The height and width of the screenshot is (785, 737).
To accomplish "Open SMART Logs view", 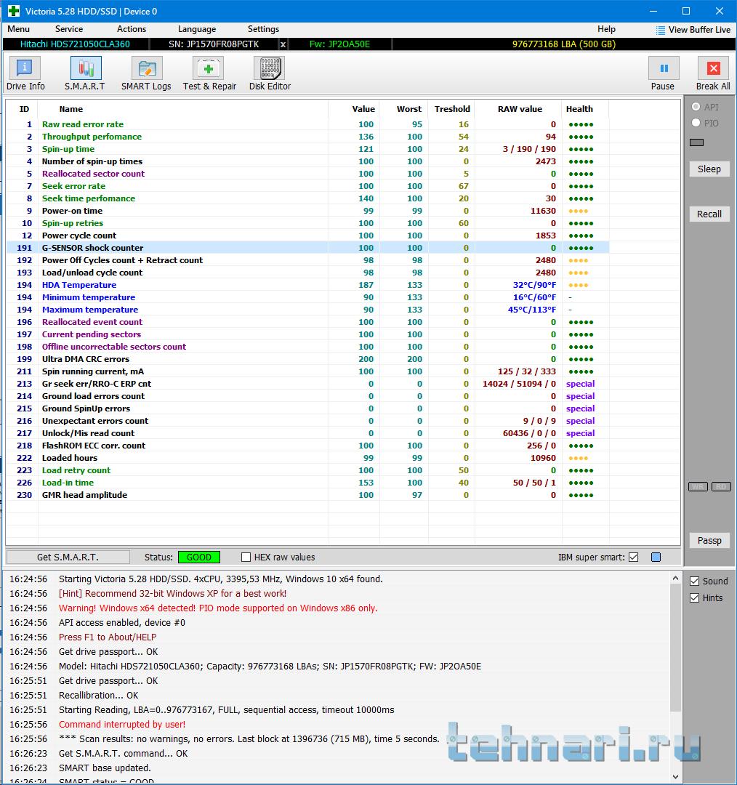I will [146, 68].
